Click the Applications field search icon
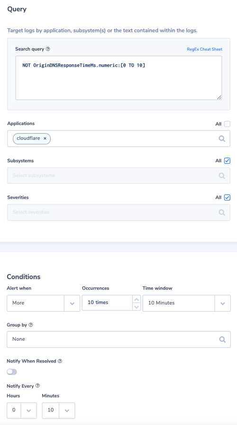This screenshot has height=425, width=237. coord(222,139)
